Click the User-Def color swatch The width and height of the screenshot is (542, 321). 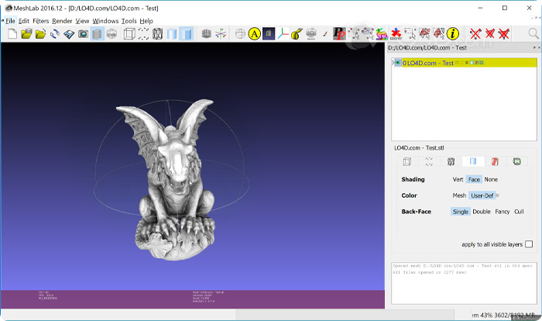coord(497,195)
